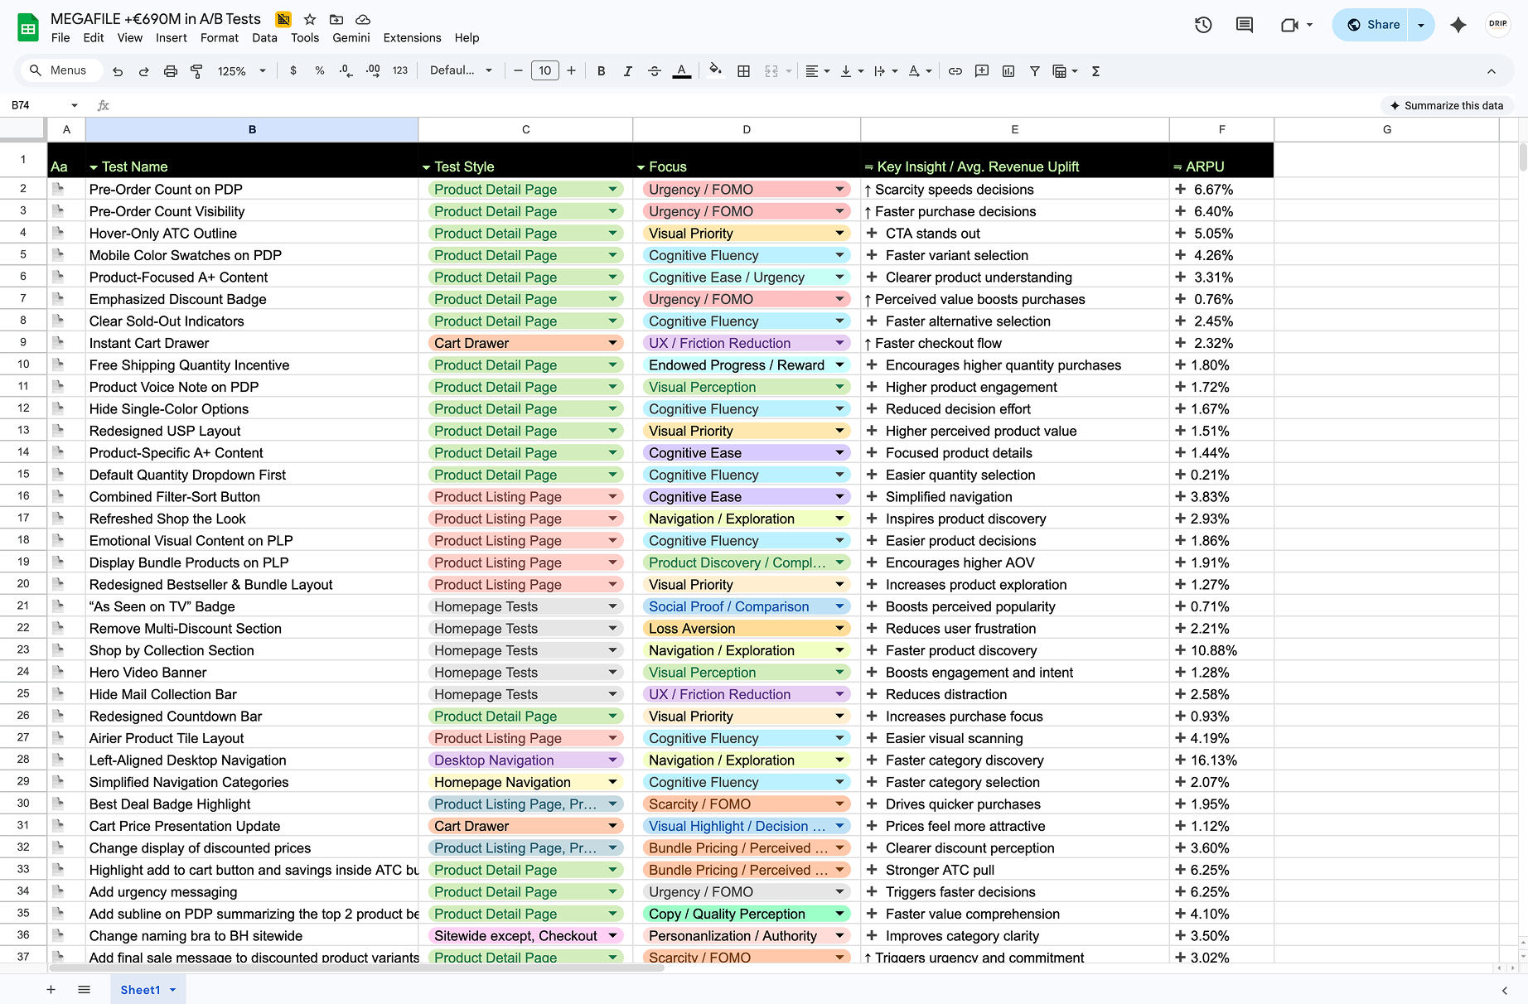
Task: Toggle strikethrough formatting
Action: [x=654, y=71]
